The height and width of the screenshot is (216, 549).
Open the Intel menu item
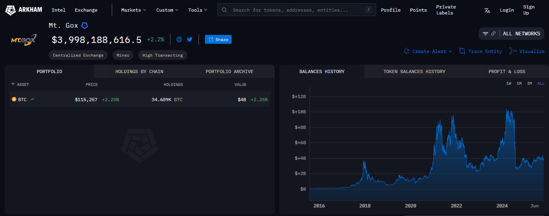59,10
